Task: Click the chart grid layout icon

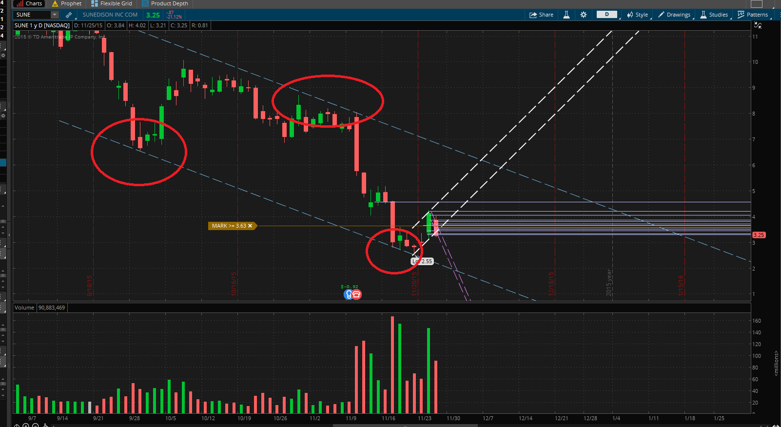Action: (757, 4)
